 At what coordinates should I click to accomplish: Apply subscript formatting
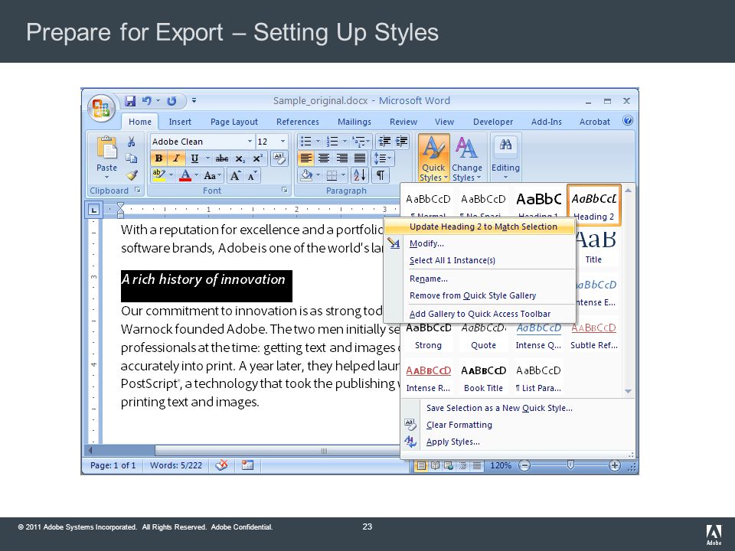tap(240, 158)
